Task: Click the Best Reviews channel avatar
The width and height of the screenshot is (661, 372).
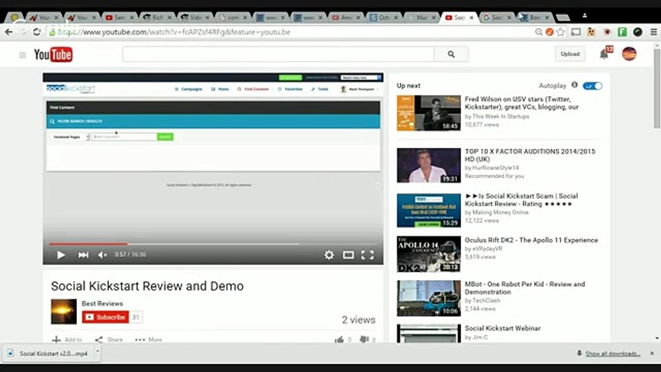Action: 64,312
